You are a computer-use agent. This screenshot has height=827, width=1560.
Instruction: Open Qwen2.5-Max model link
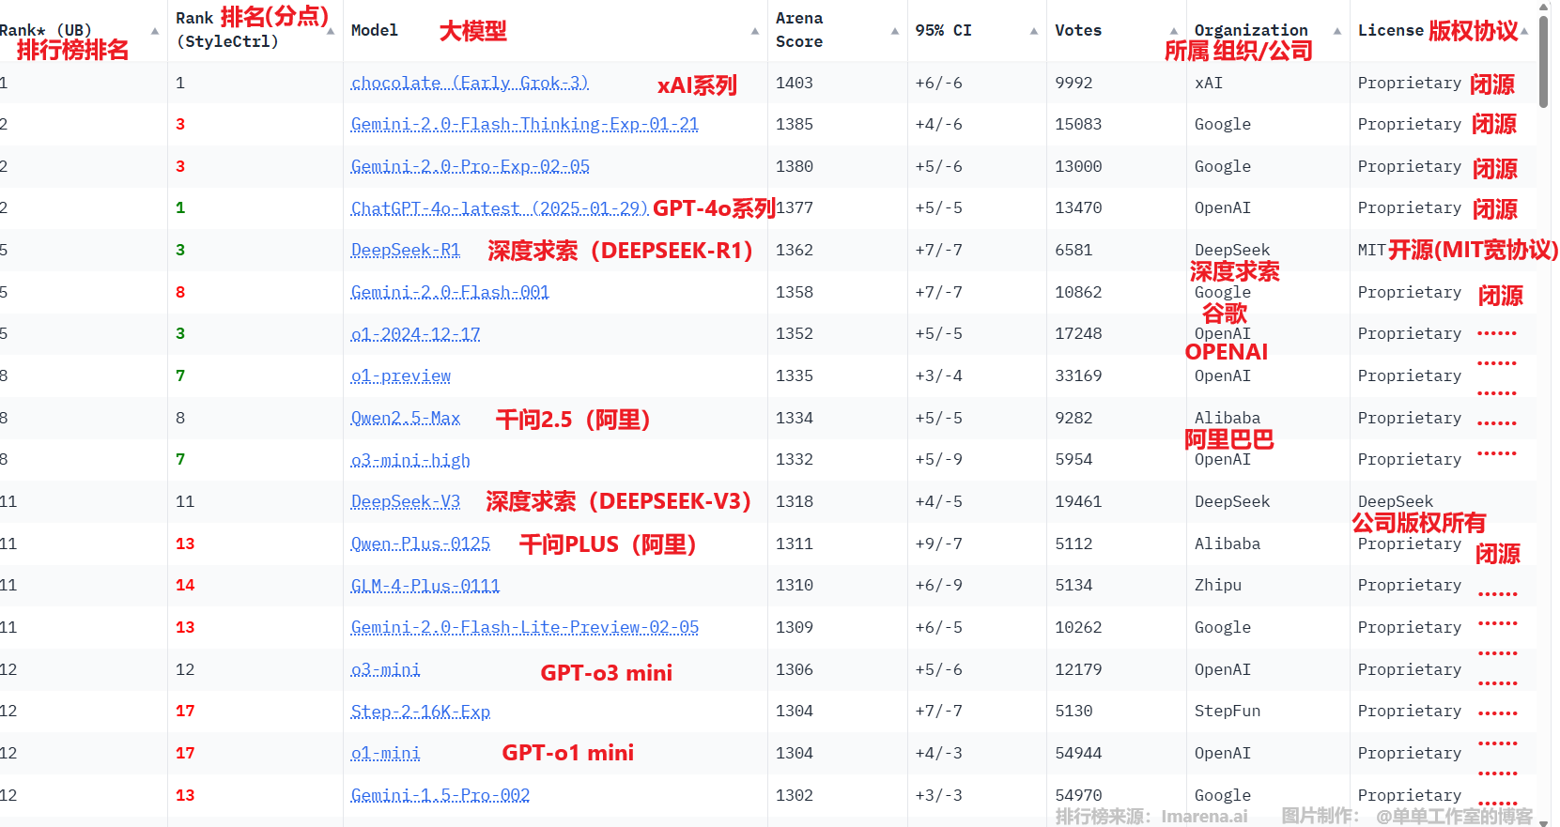pos(405,418)
